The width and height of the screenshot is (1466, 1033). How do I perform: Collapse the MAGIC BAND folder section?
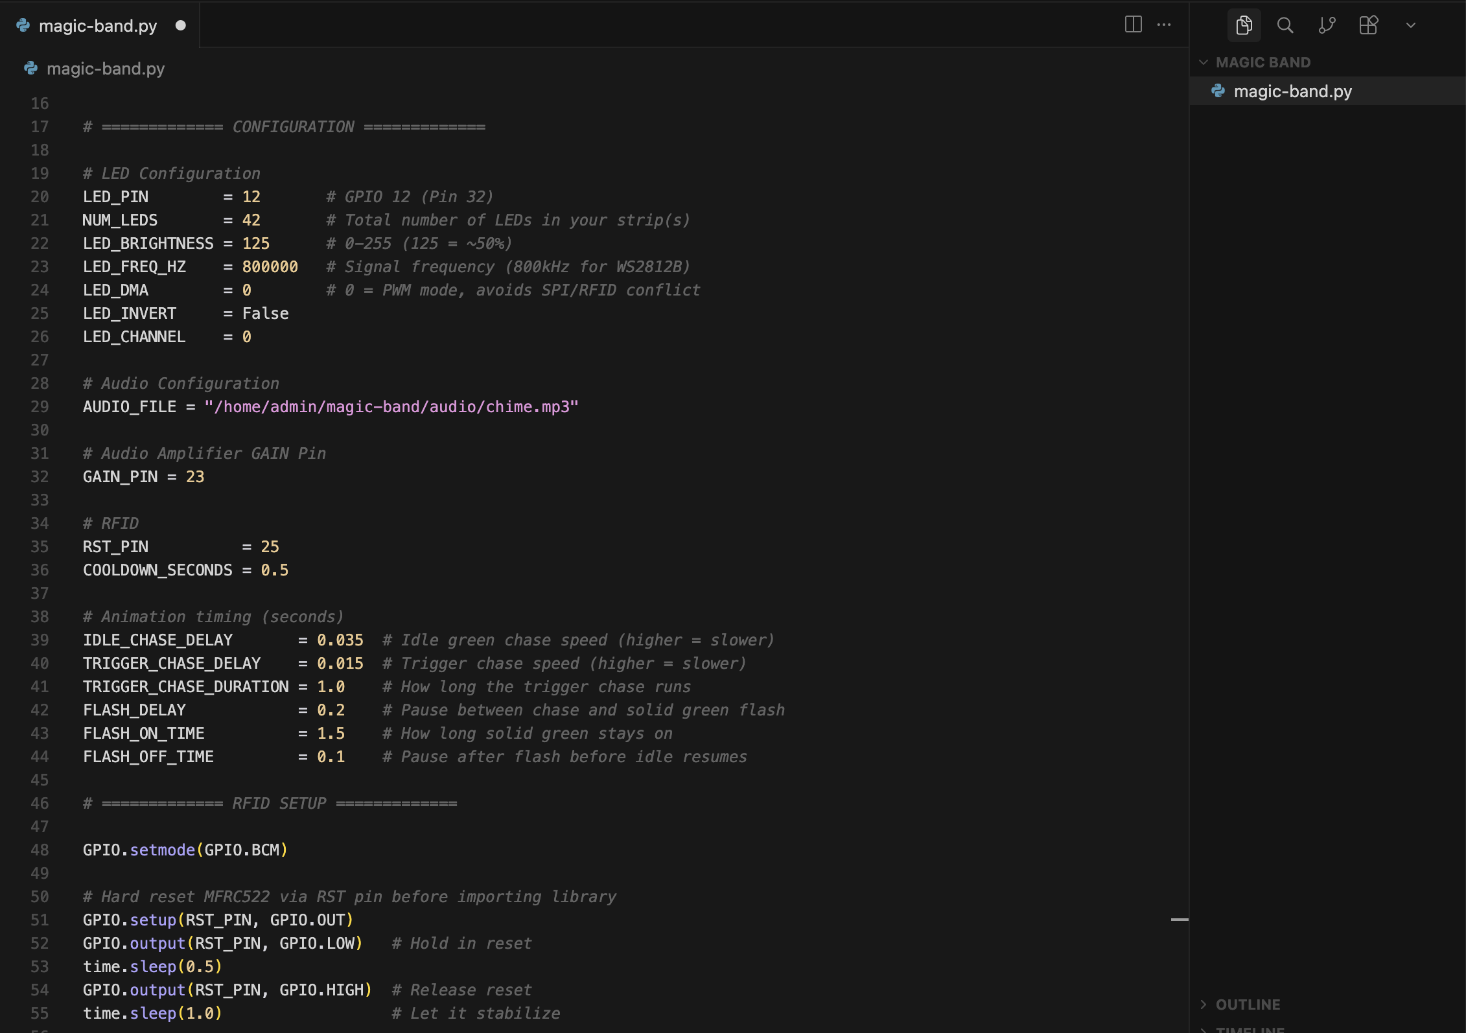1204,62
